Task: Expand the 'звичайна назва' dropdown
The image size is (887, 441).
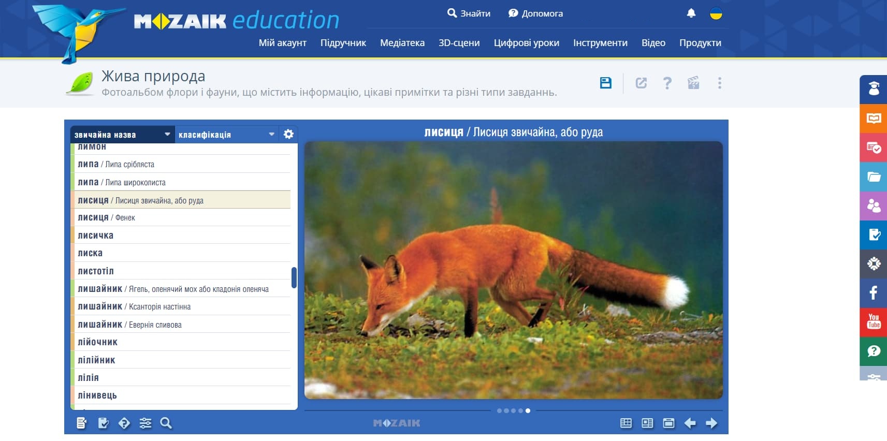Action: tap(122, 135)
